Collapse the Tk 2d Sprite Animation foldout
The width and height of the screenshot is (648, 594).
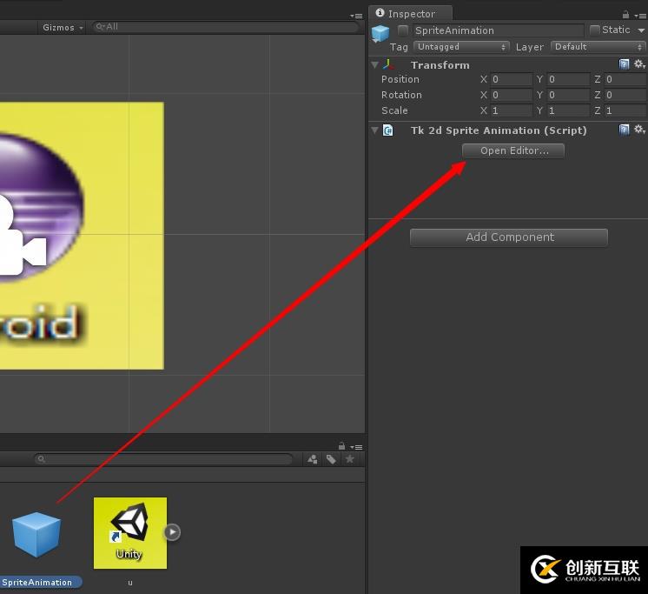coord(375,130)
